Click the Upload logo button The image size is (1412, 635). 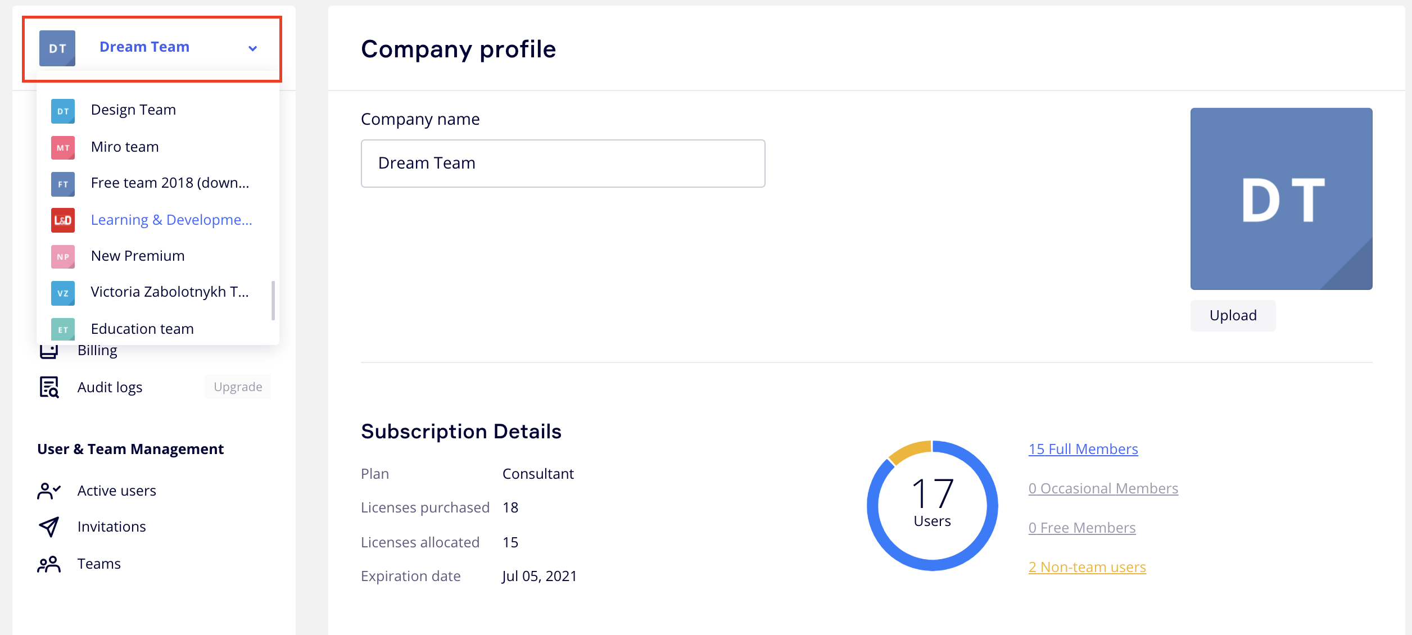(x=1233, y=315)
